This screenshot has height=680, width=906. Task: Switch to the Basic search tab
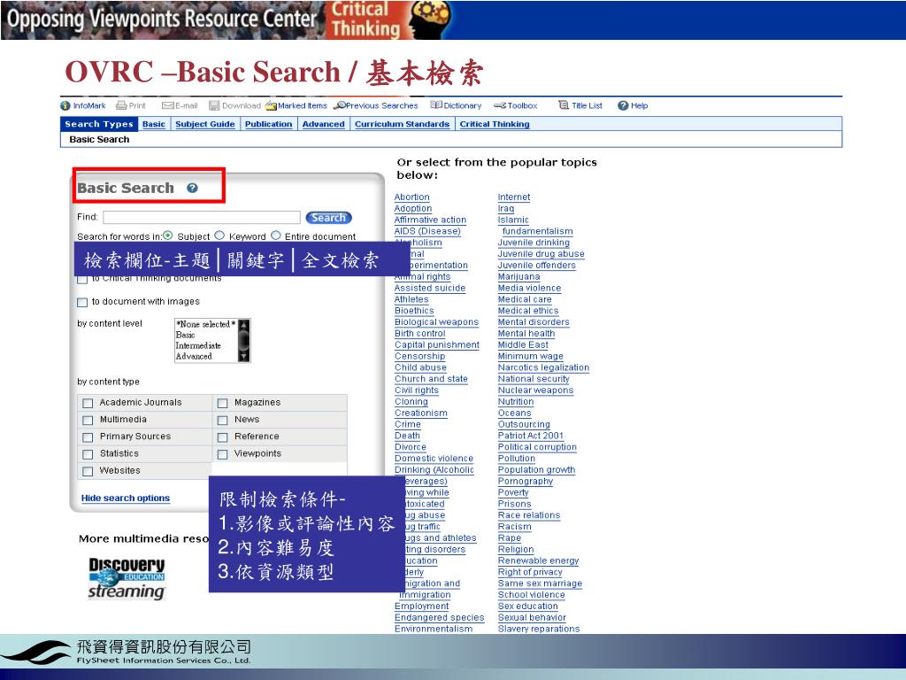(154, 124)
